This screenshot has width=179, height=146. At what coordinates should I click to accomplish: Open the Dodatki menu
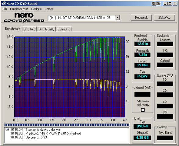tap(36, 9)
